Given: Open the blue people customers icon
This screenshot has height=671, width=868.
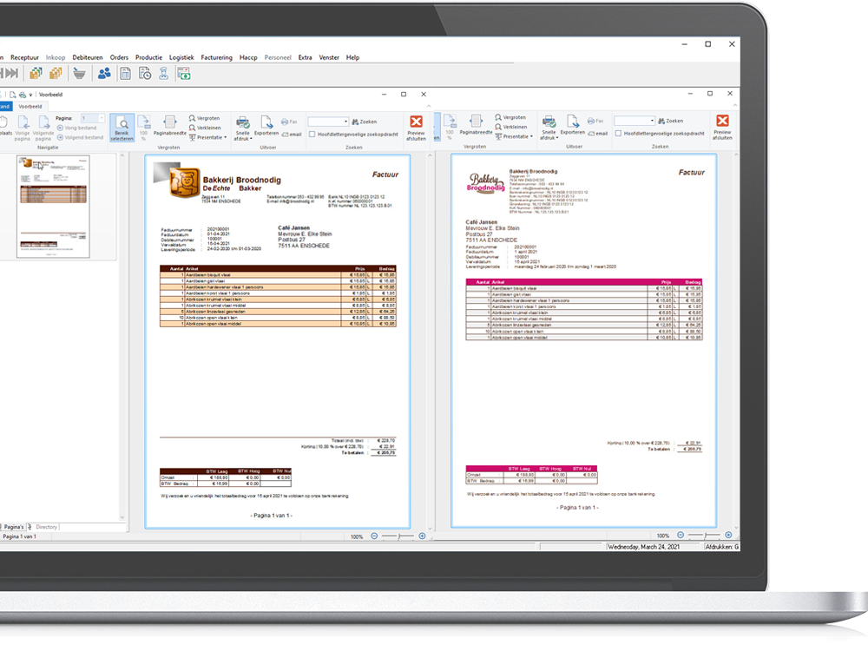Looking at the screenshot, I should click(104, 73).
